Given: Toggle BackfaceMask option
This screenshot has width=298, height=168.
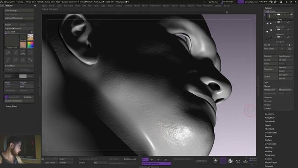Looking at the screenshot, I should (x=130, y=159).
